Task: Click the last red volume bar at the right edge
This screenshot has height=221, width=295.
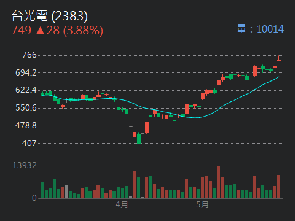Action: [x=278, y=187]
